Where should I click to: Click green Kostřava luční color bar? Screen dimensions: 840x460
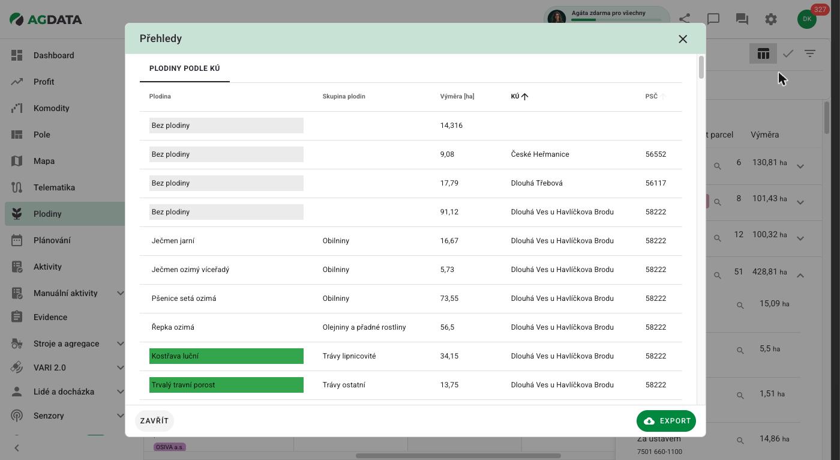[x=226, y=356]
